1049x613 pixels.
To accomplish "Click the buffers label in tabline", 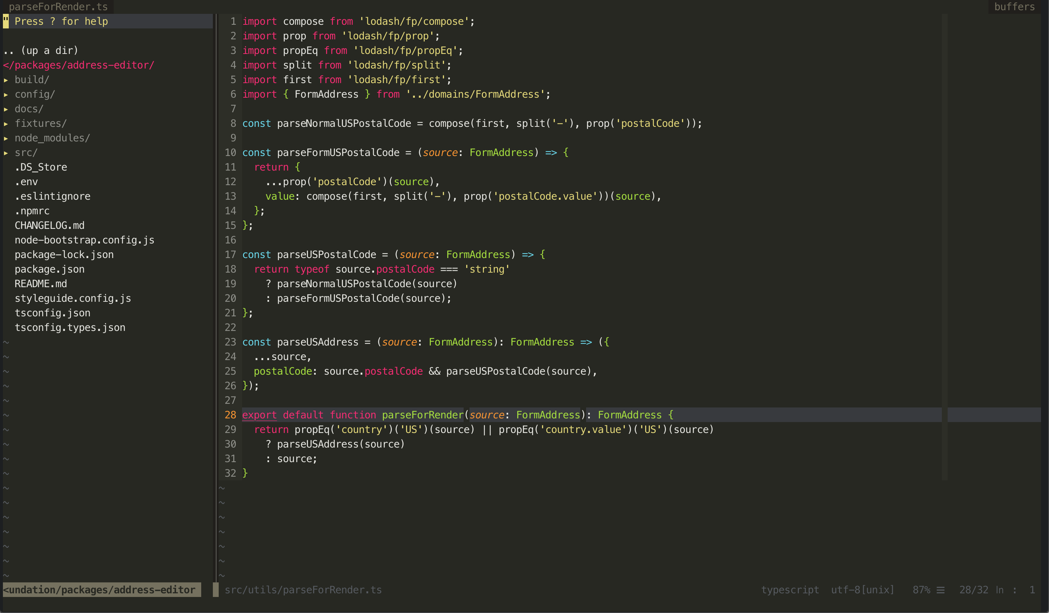I will click(1014, 7).
